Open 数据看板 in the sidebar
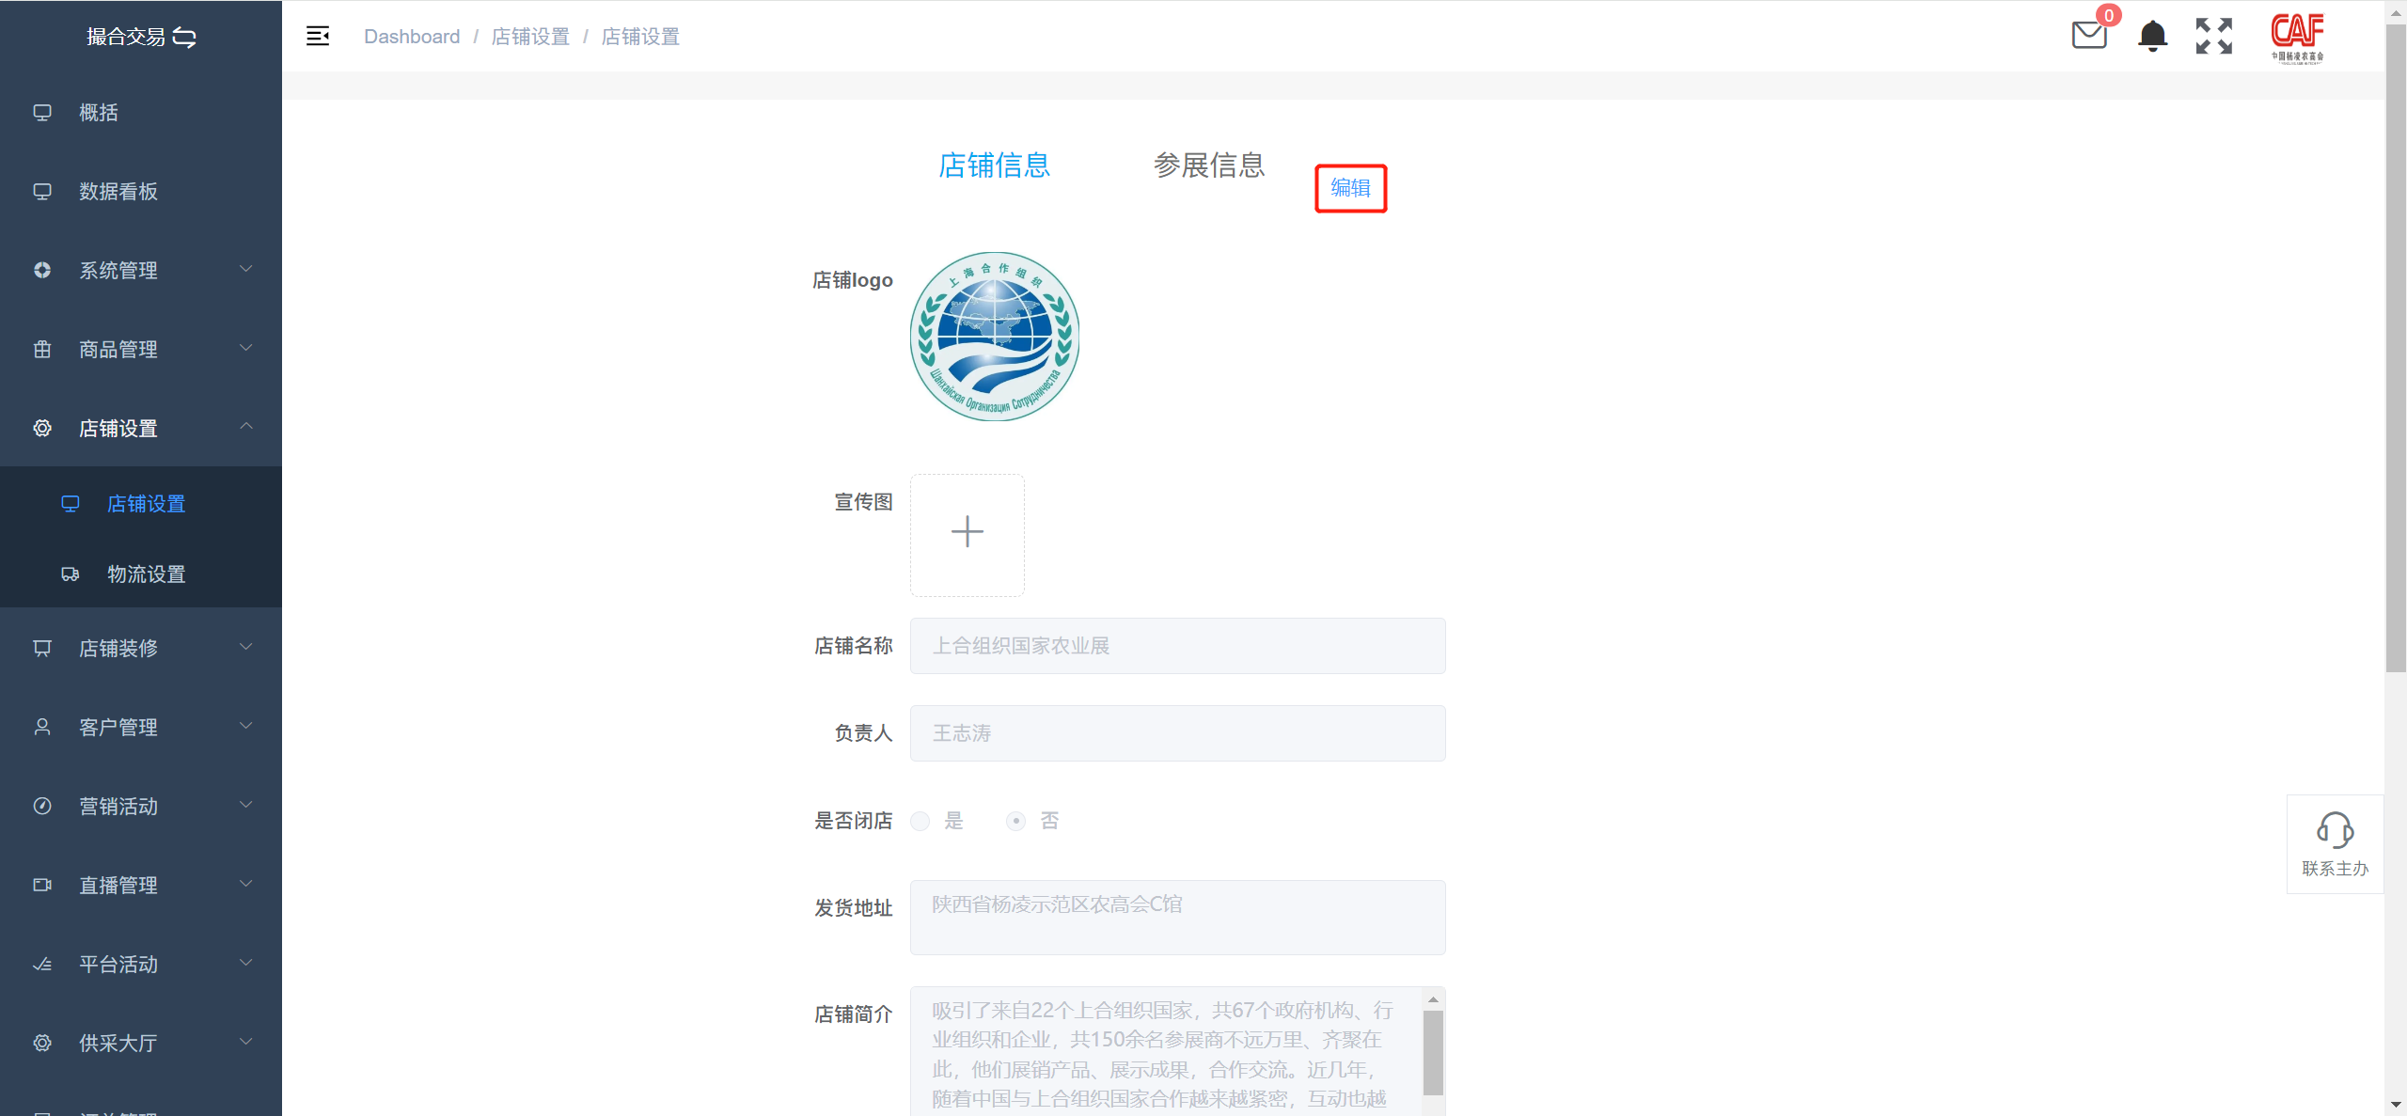Screen dimensions: 2407x1116 (x=118, y=192)
